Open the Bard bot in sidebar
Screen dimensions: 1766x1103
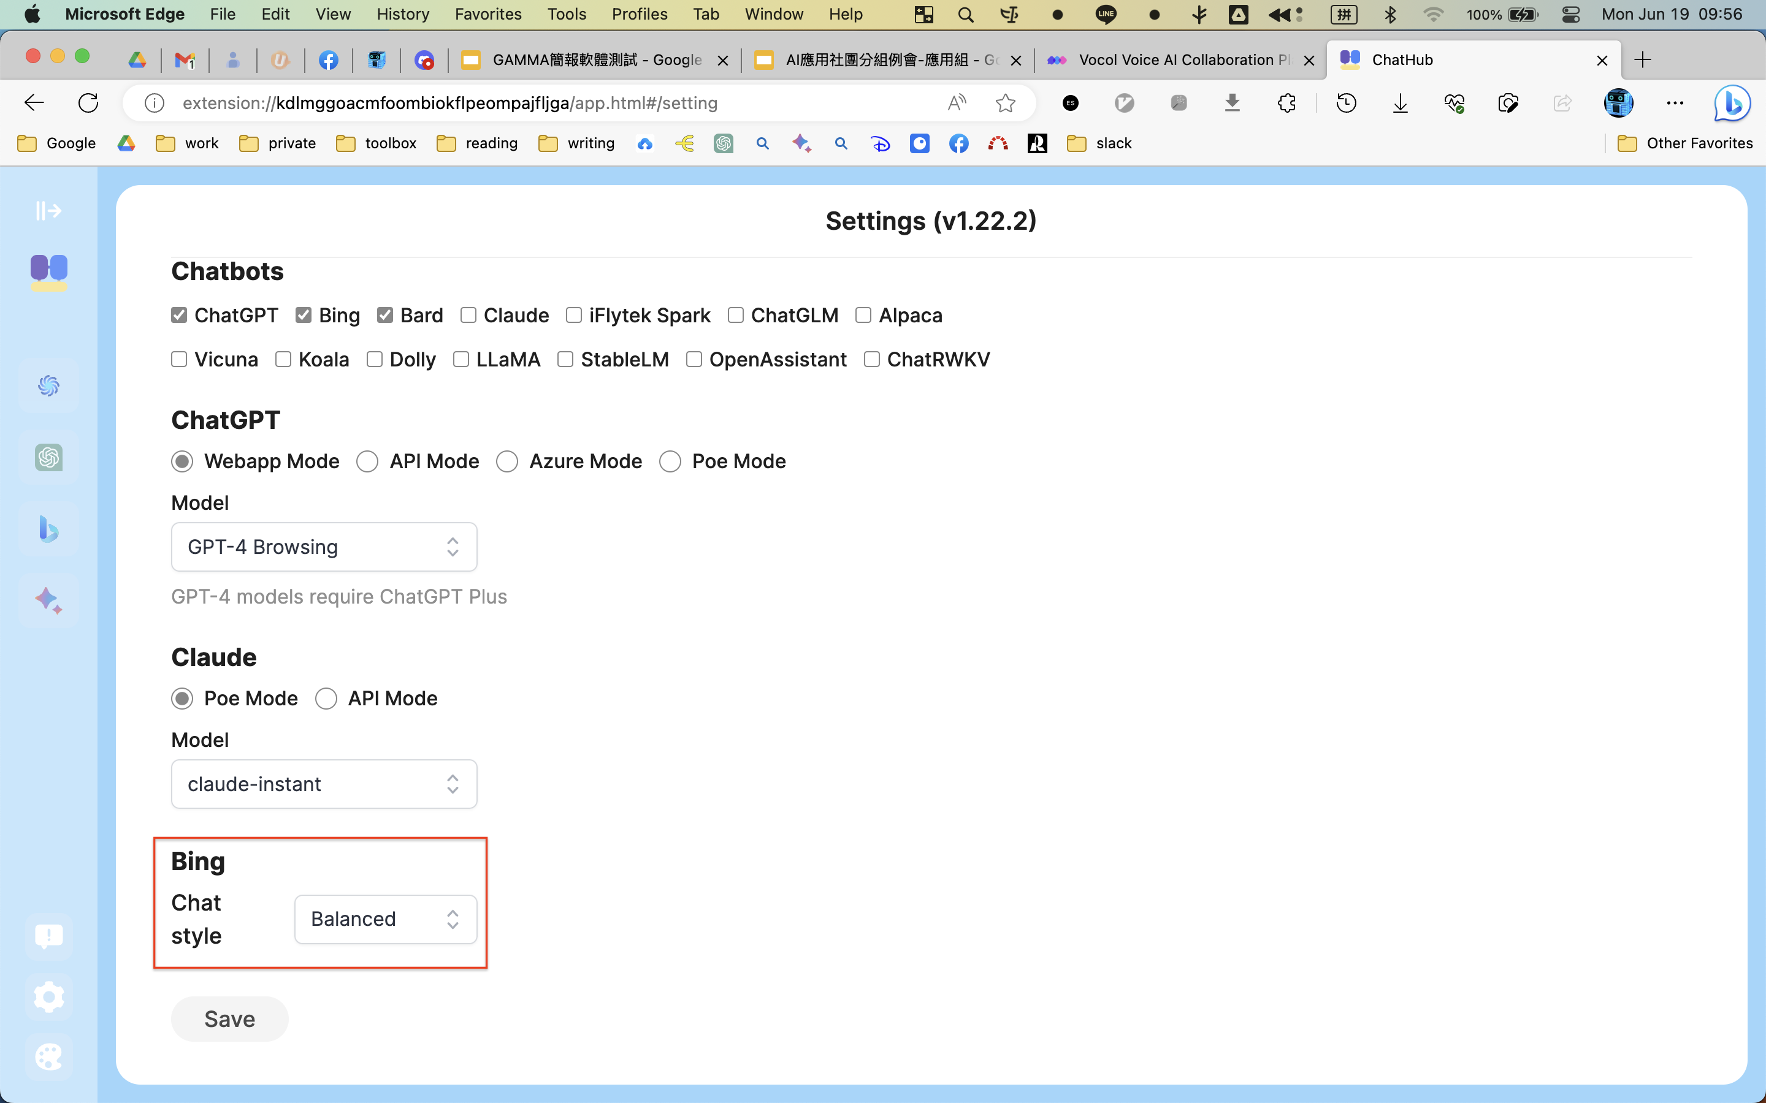pos(48,600)
